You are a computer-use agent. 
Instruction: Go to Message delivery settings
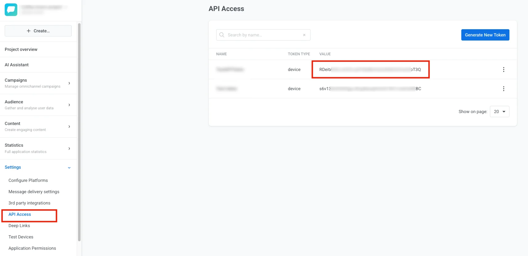34,192
